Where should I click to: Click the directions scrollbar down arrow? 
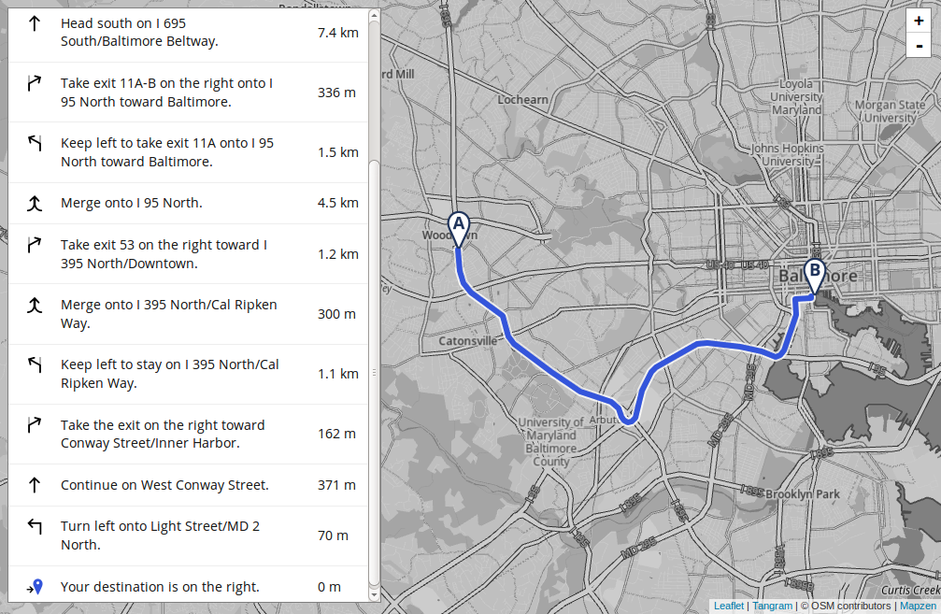coord(374,595)
